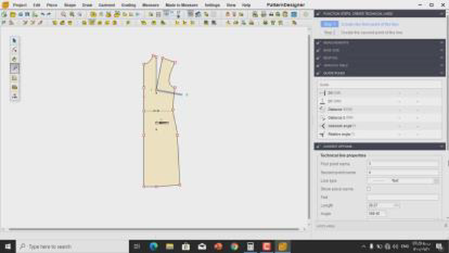Click the vertical scrollbar beside the canvas
The width and height of the screenshot is (449, 253).
(309, 126)
